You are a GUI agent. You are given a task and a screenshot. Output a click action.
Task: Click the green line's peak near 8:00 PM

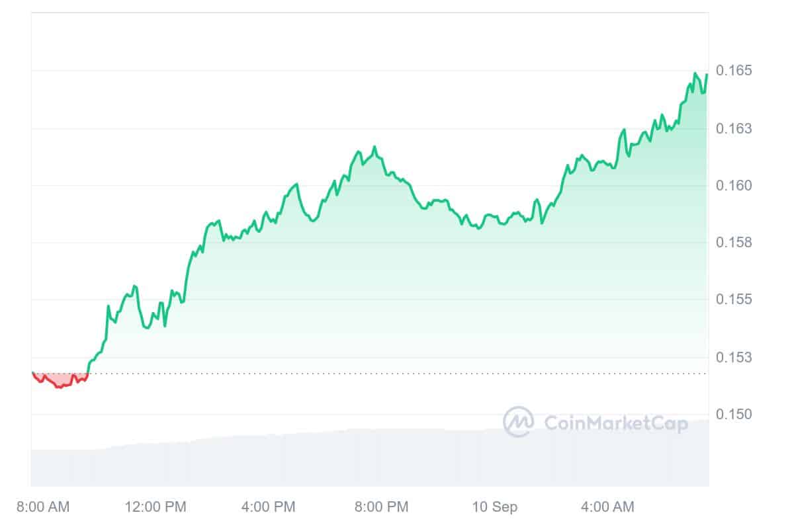pyautogui.click(x=375, y=147)
